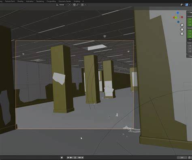Click the blue Z axis gizmo ball
Screen dimensions: 192x160
click(x=178, y=13)
